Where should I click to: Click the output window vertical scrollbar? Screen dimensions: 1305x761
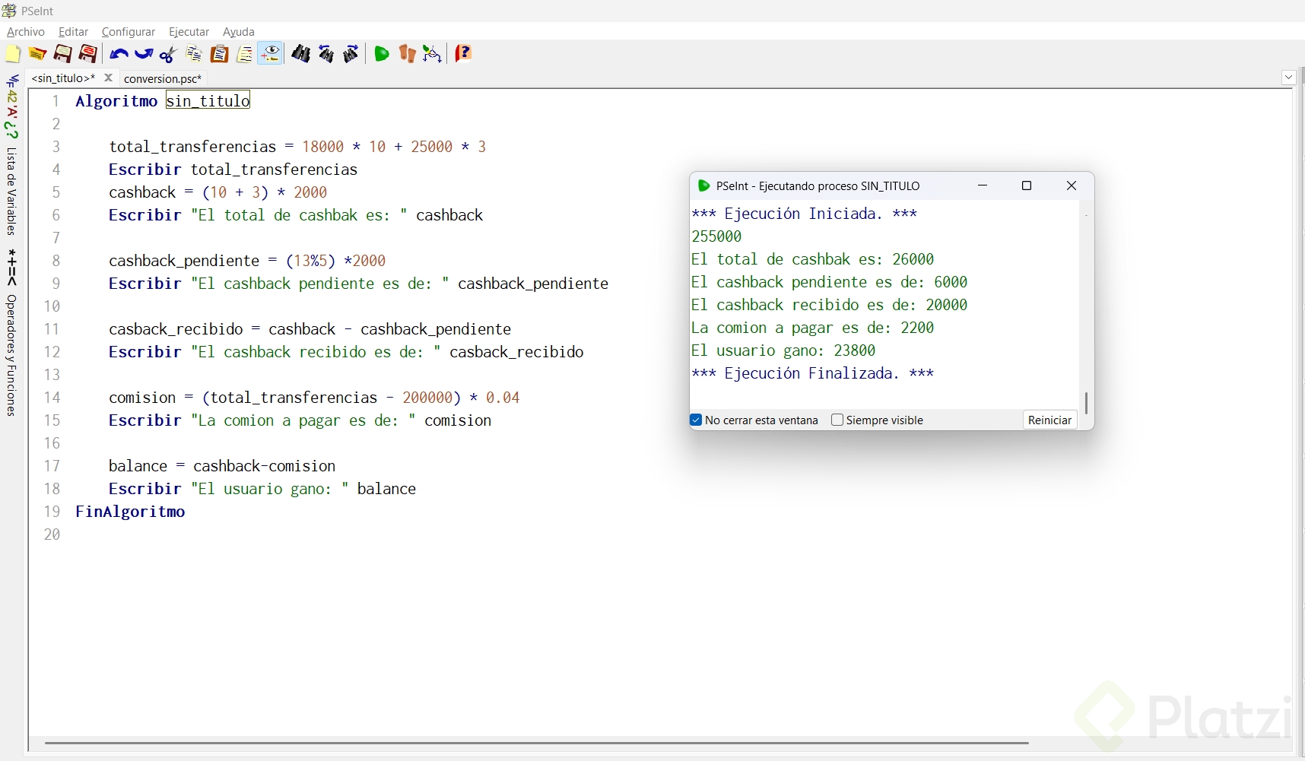click(1086, 402)
